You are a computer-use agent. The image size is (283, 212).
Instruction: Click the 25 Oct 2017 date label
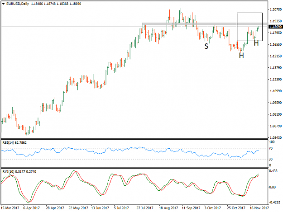[x=236, y=208]
